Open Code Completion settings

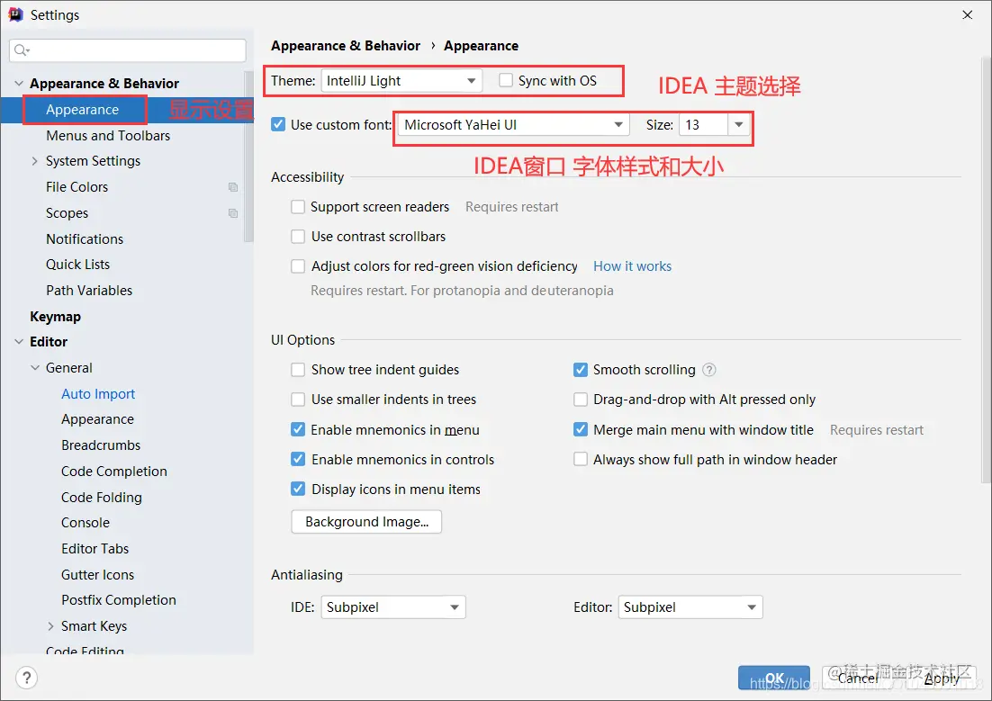click(114, 472)
